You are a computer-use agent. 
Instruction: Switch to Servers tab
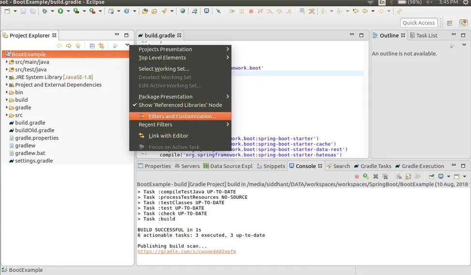[187, 166]
